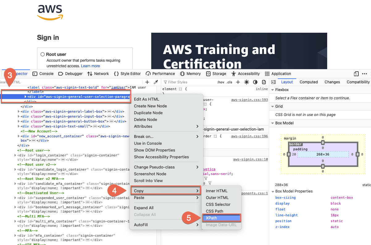The width and height of the screenshot is (371, 245).
Task: Select the Computed sidebar tab
Action: tap(309, 82)
